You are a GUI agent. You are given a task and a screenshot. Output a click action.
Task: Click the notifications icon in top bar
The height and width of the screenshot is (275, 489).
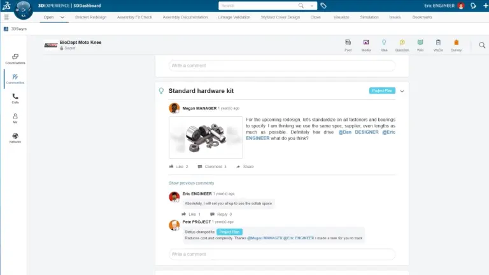[x=474, y=6]
